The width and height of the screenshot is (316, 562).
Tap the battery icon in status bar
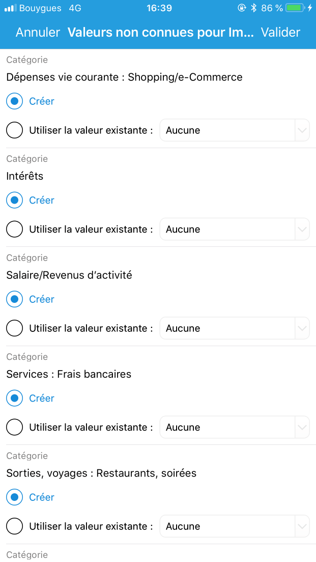(296, 8)
